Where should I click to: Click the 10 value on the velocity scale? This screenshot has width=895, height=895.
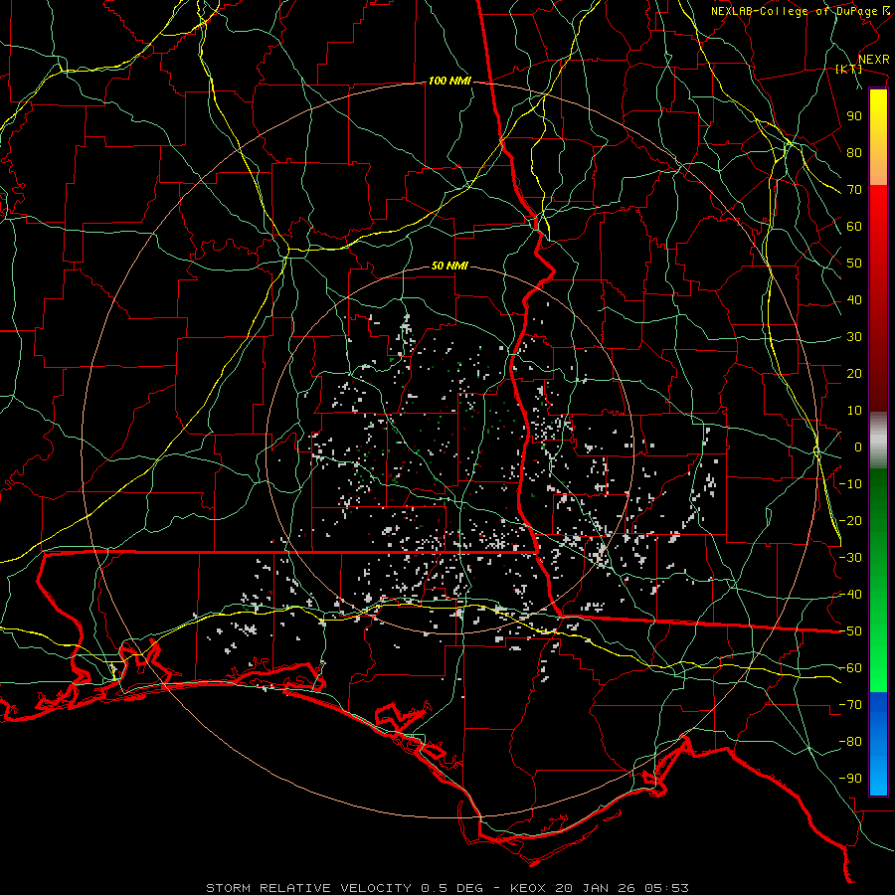[x=854, y=411]
